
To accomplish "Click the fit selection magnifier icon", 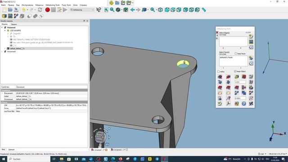I will (x=112, y=10).
